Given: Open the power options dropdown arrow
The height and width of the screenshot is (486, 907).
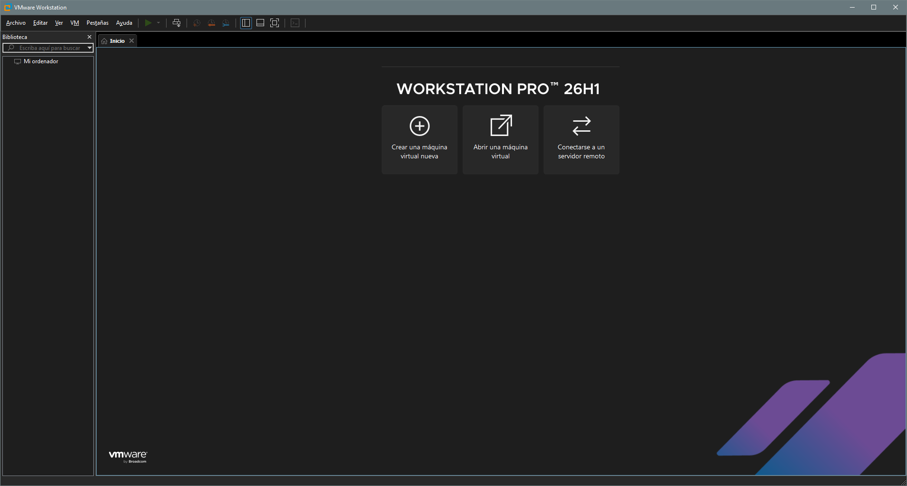Looking at the screenshot, I should [158, 23].
